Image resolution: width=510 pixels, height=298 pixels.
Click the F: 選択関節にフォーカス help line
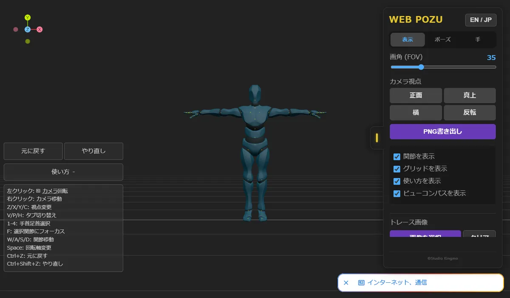click(36, 231)
